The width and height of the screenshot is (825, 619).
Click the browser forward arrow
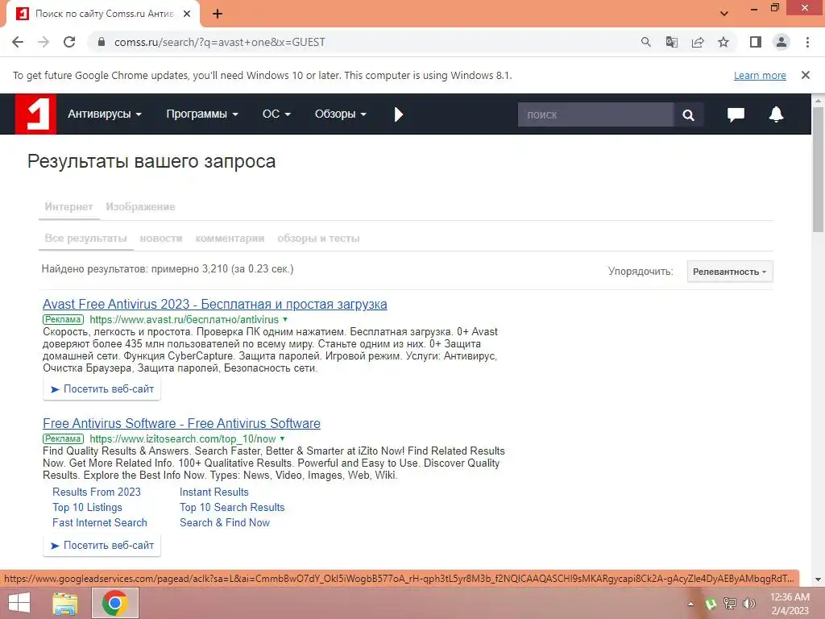click(x=44, y=42)
